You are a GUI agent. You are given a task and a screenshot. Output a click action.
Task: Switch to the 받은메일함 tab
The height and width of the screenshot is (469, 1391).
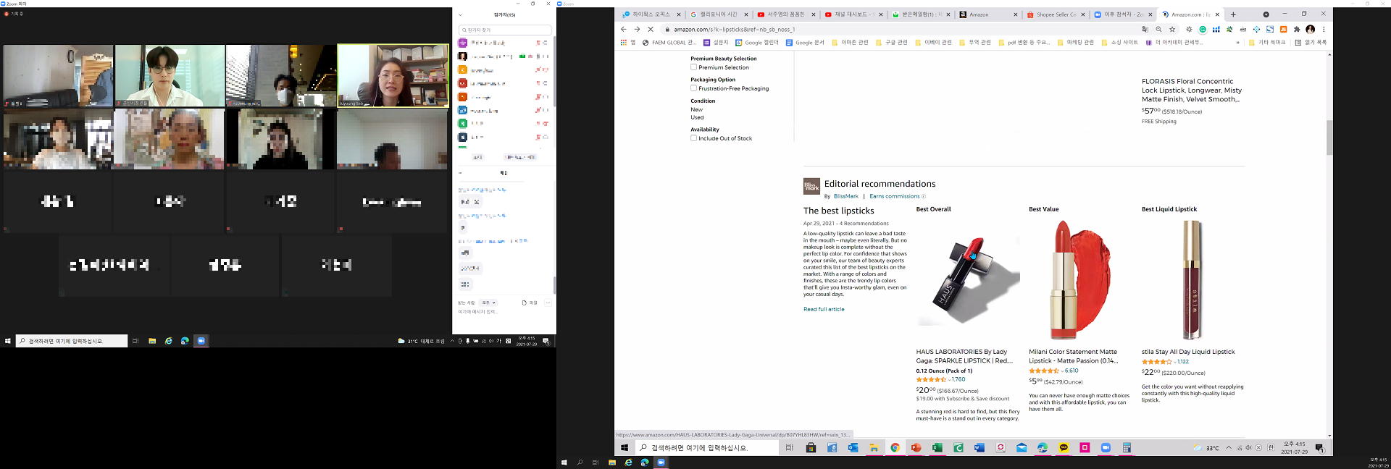coord(920,14)
